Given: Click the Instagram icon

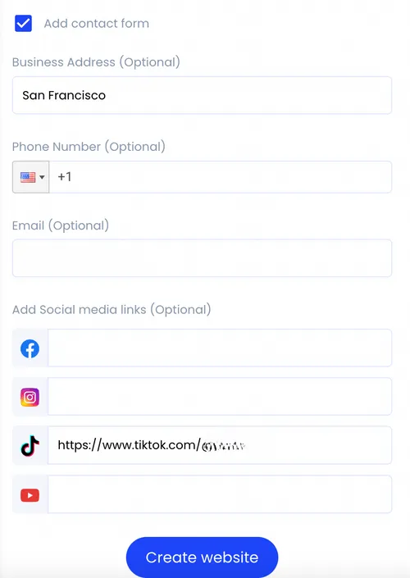Looking at the screenshot, I should 30,397.
